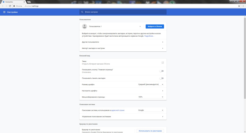Screen dimensions: 246x133
Task: Click the Войдите в Chrome button
Action: (155, 27)
